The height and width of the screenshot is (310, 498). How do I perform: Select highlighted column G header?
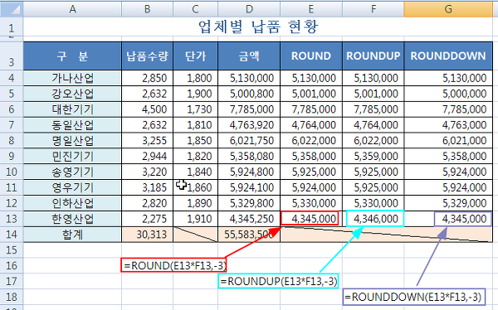click(x=448, y=9)
